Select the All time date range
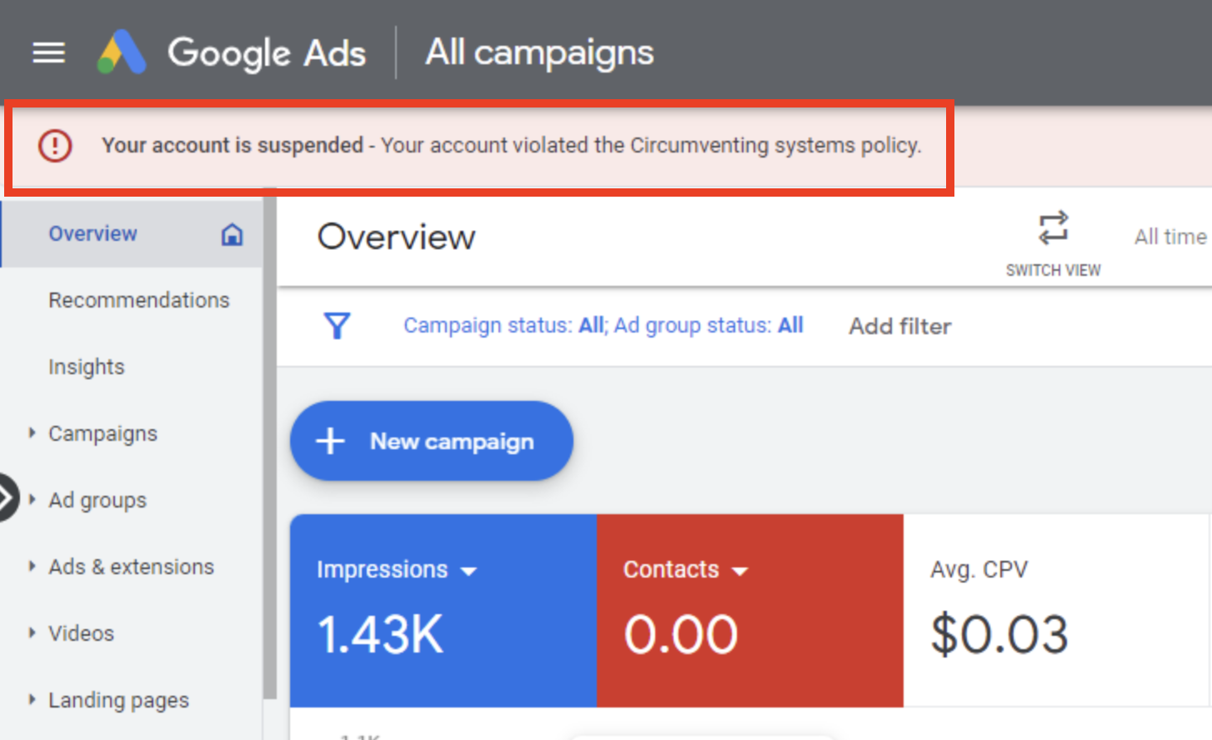Image resolution: width=1212 pixels, height=740 pixels. pyautogui.click(x=1169, y=237)
